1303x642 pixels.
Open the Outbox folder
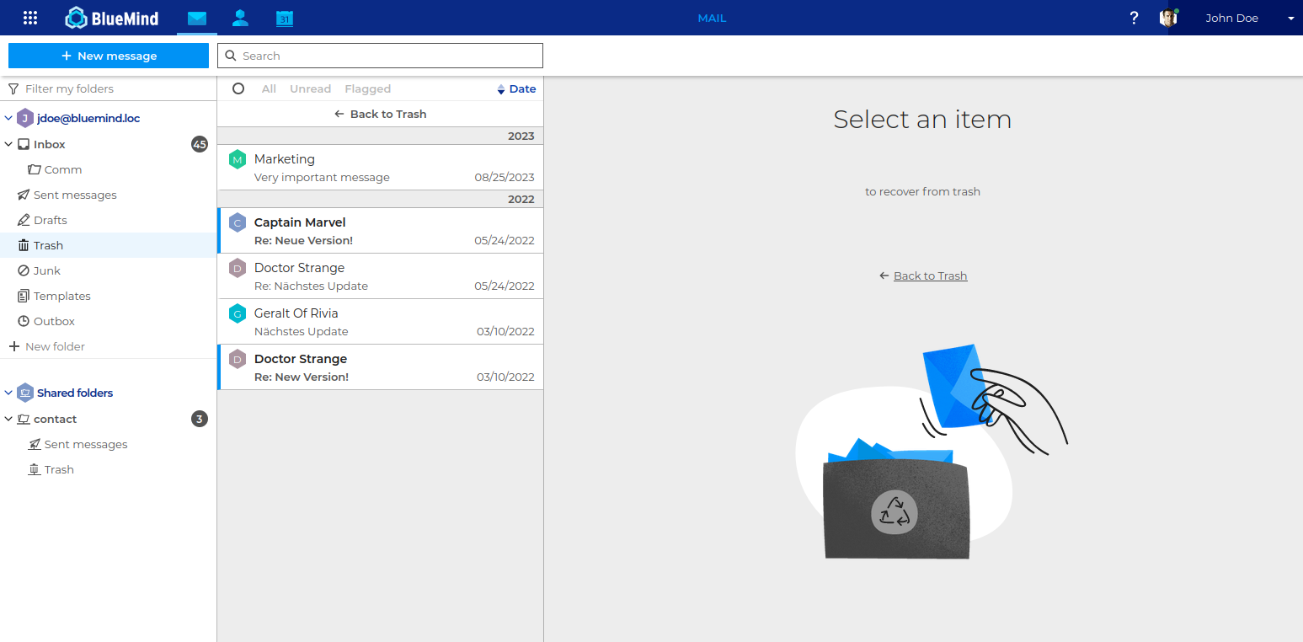pyautogui.click(x=54, y=321)
